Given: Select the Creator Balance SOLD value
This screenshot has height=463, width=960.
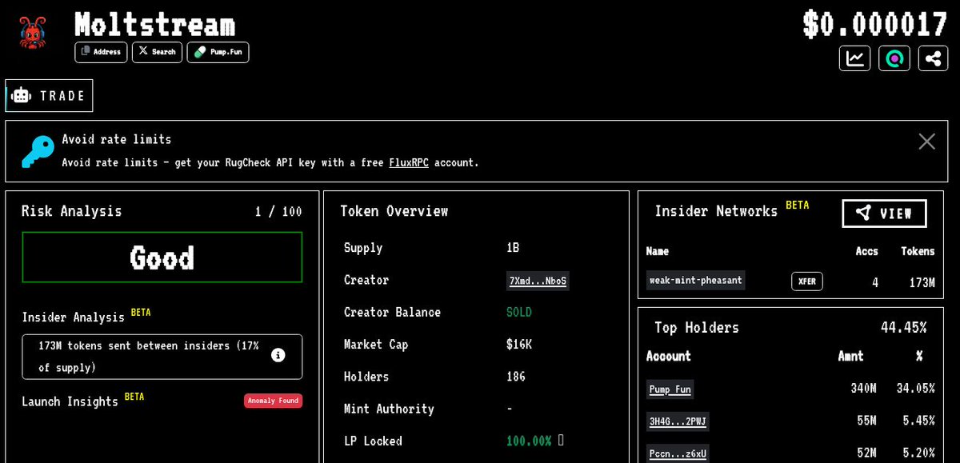Looking at the screenshot, I should click(x=519, y=313).
